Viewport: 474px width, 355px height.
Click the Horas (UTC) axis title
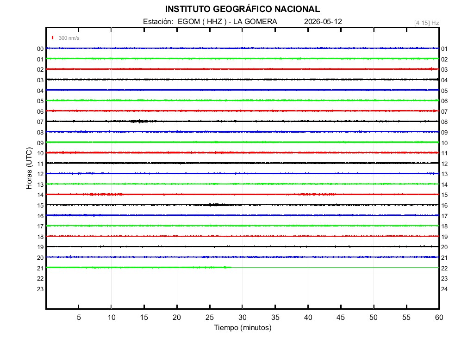[x=29, y=168]
